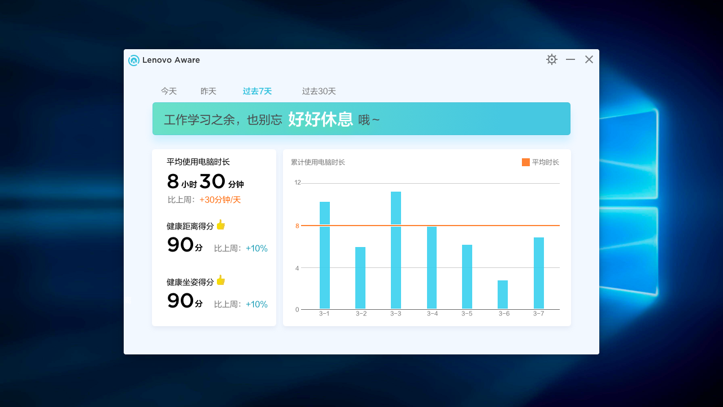
Task: Open the settings gear icon
Action: click(551, 59)
